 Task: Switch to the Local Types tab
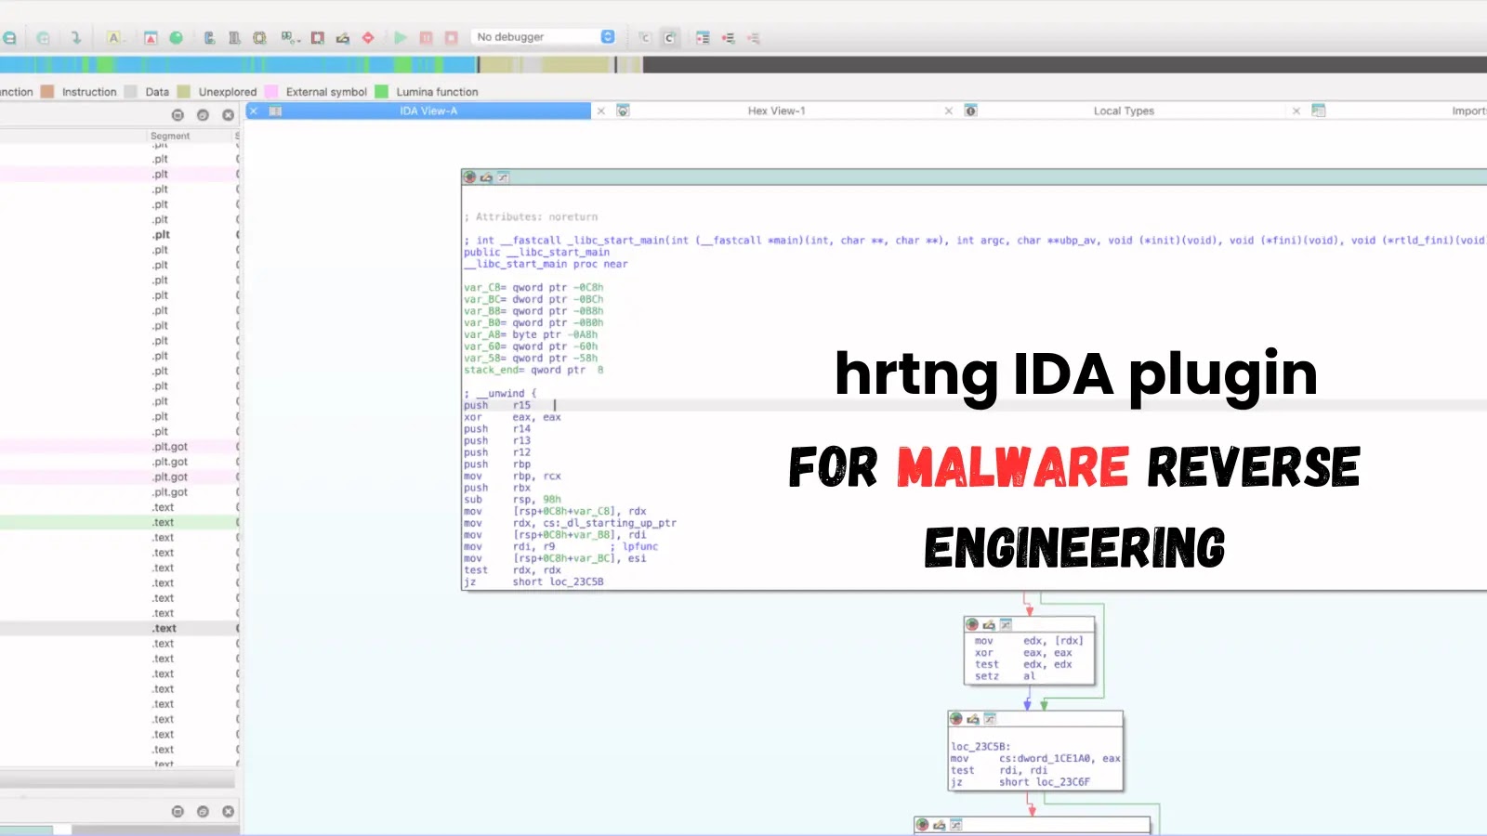(x=1124, y=111)
